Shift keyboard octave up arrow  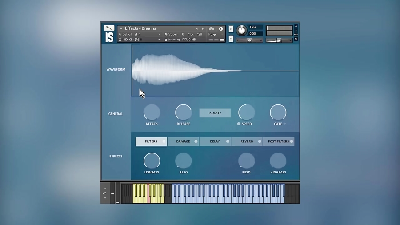coord(104,189)
